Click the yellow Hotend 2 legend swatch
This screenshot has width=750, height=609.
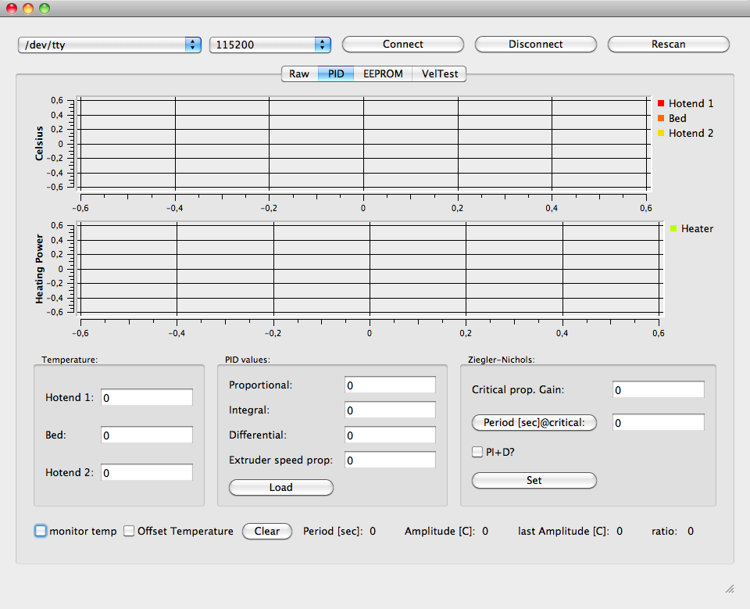click(661, 133)
